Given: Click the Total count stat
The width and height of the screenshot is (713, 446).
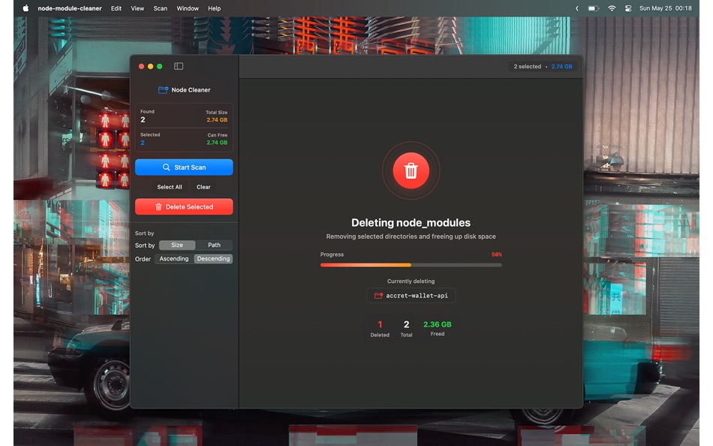Looking at the screenshot, I should [x=407, y=329].
